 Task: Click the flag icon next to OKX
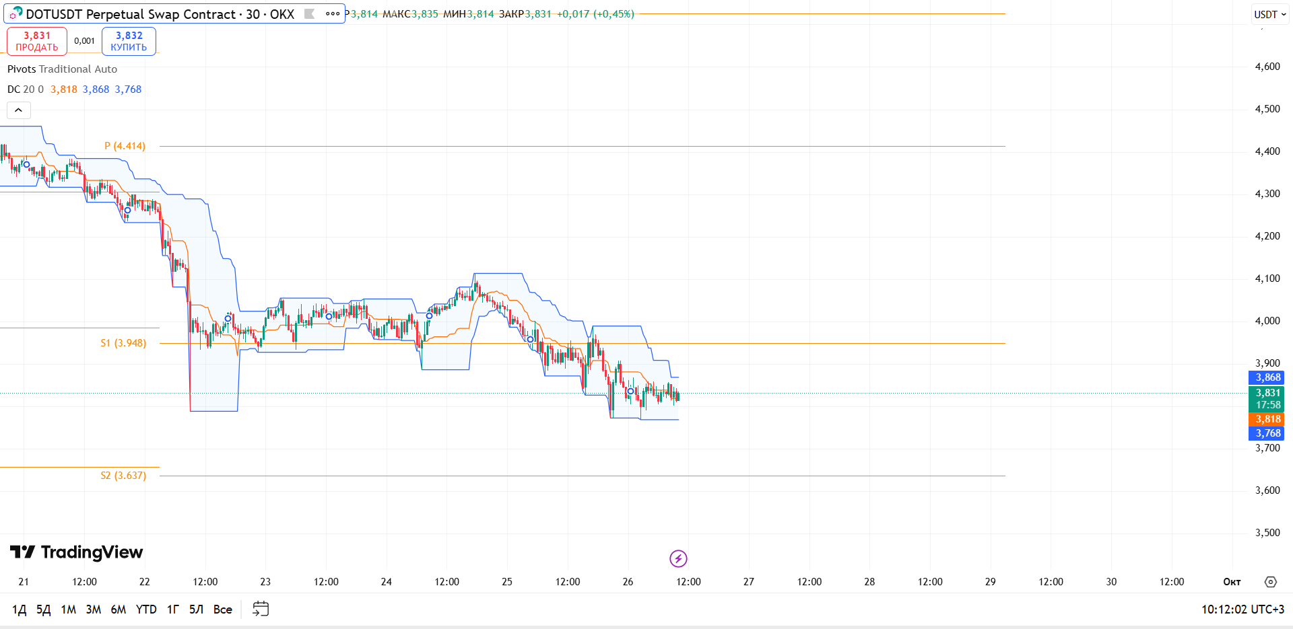[x=310, y=13]
